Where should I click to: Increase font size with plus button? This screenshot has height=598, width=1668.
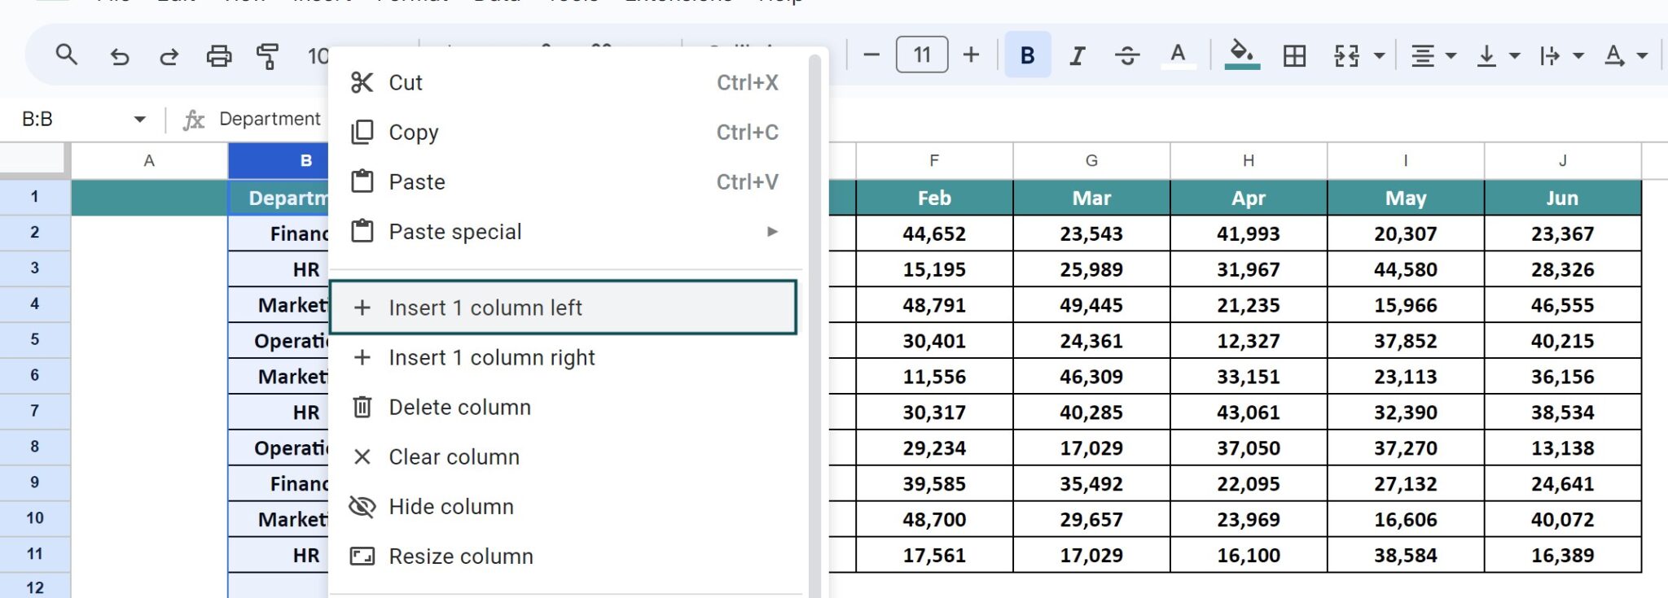click(x=971, y=55)
